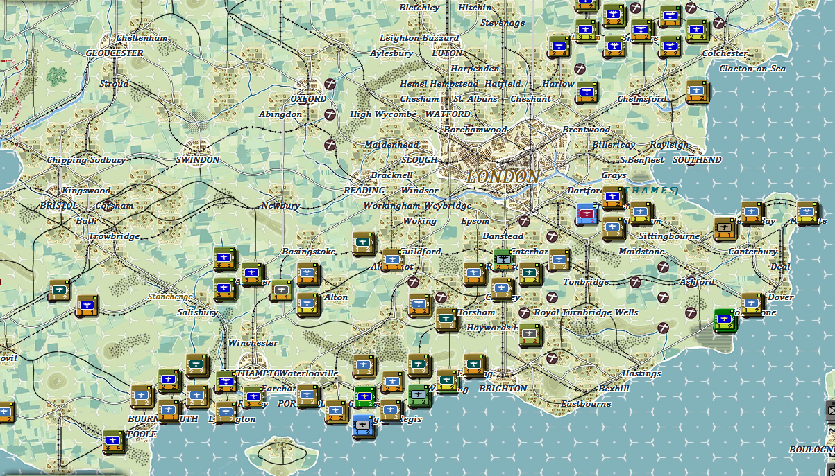This screenshot has width=835, height=476.
Task: Select the olive grey-aircraft unit near Haywards Heath
Action: pos(530,335)
